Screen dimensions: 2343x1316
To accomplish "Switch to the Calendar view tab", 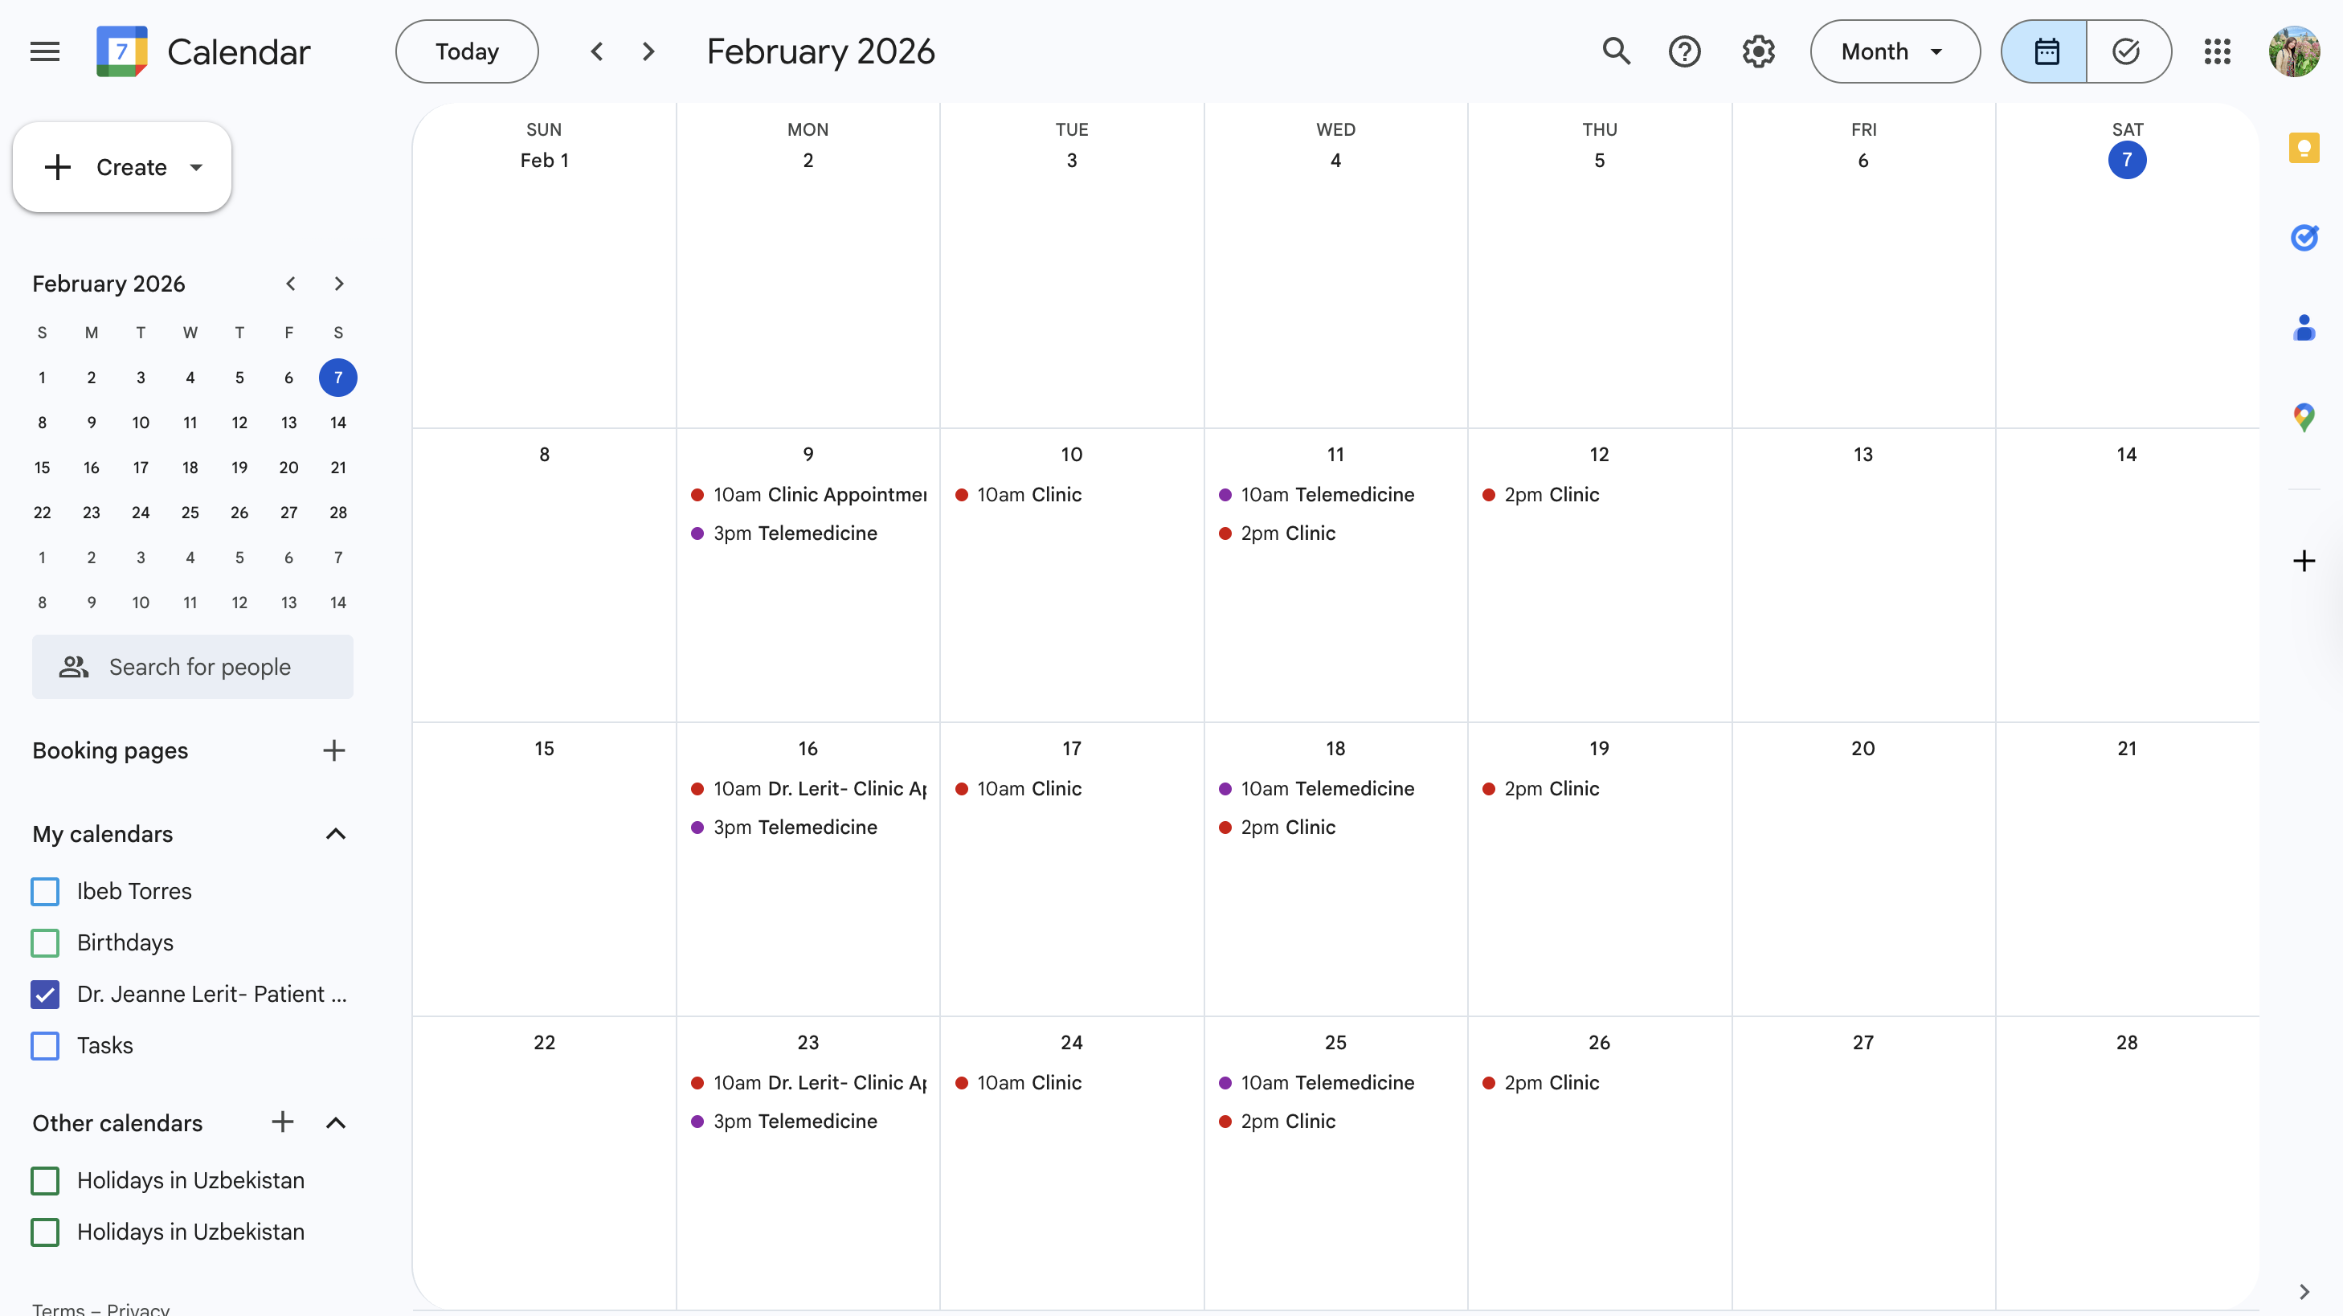I will click(2045, 52).
